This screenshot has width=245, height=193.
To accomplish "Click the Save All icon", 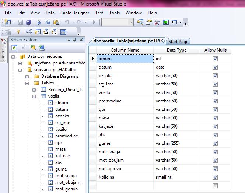I will point(29,22).
